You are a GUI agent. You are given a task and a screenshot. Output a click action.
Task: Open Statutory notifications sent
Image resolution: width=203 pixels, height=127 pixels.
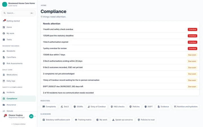point(56,120)
